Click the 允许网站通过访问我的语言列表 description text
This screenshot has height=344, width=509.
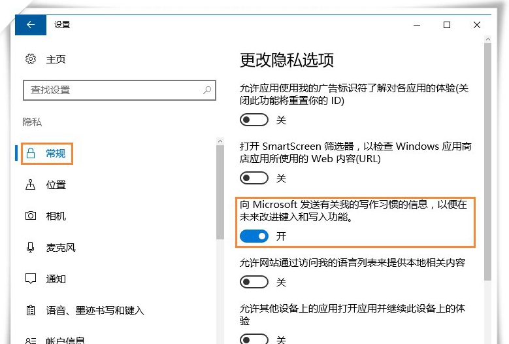pyautogui.click(x=353, y=262)
